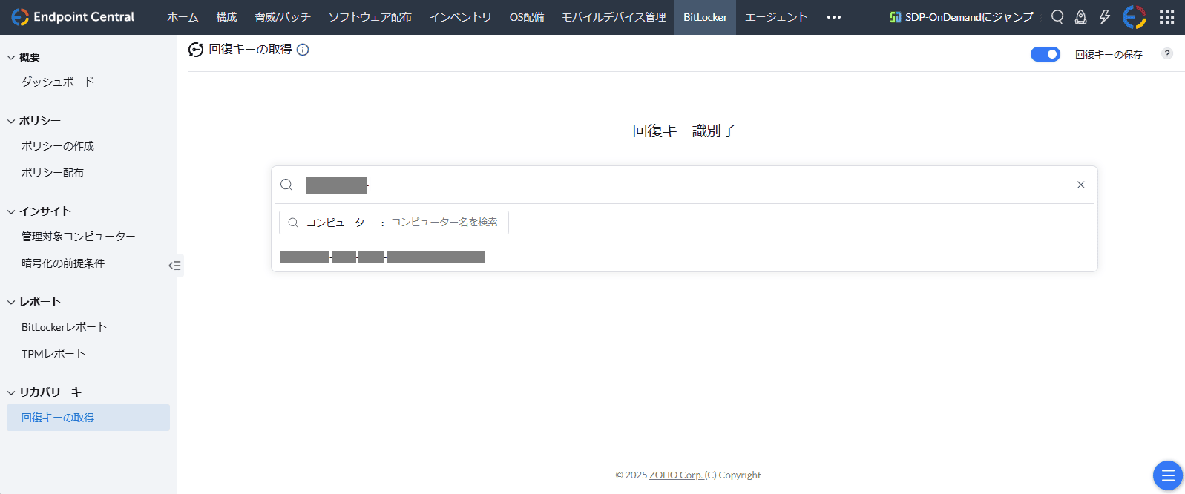
Task: Click the lightning bolt quick actions icon
Action: [1105, 17]
